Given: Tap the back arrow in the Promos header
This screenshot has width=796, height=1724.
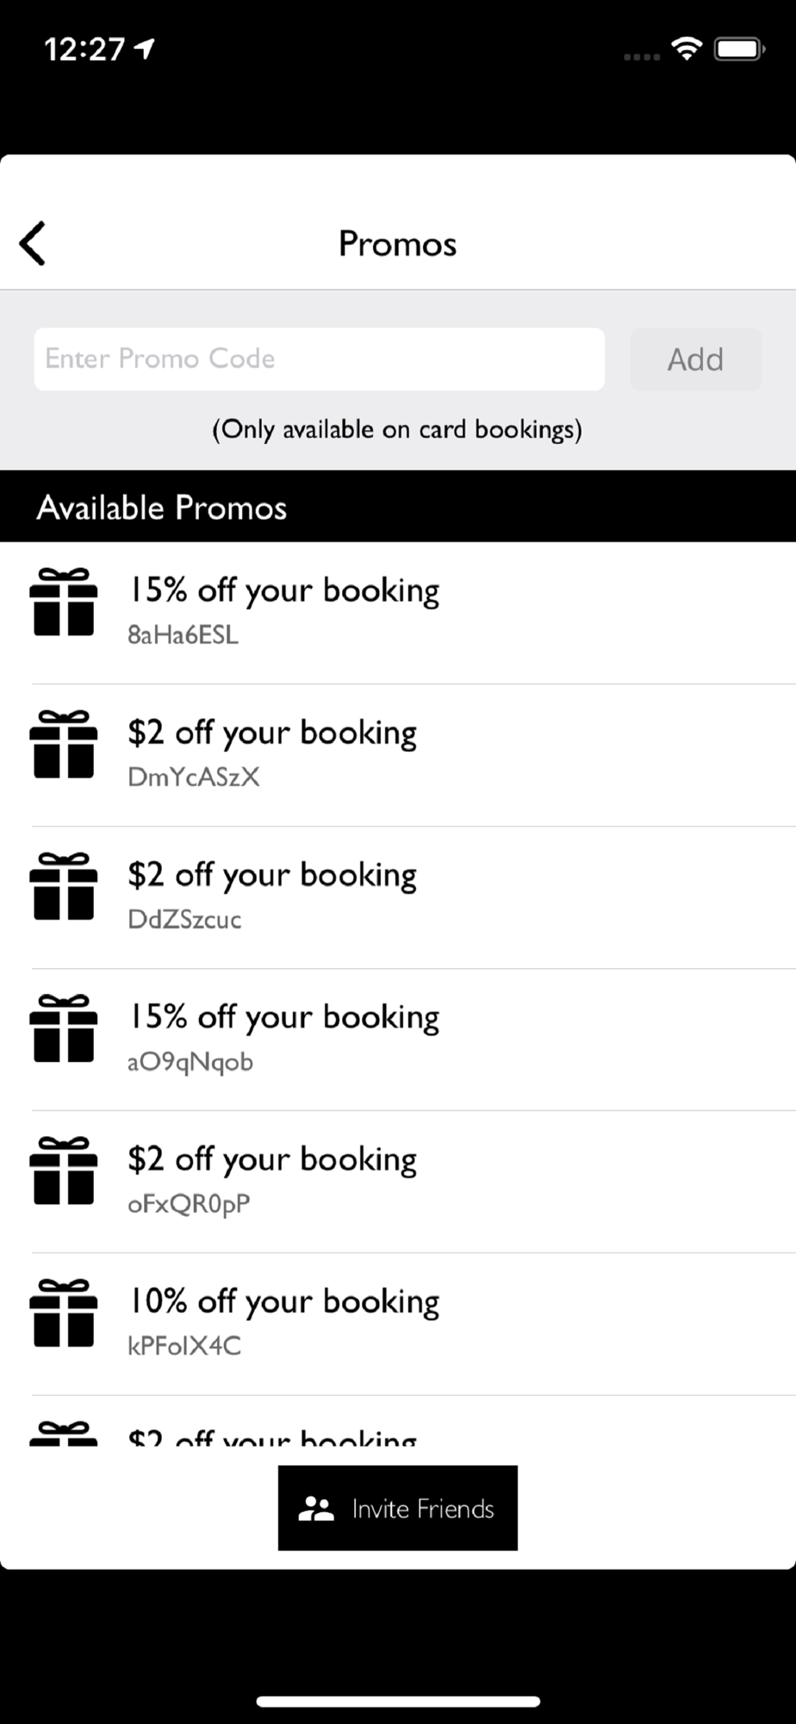Looking at the screenshot, I should tap(33, 243).
